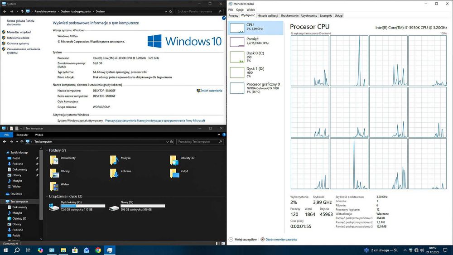Open Plik tab in File Explorer ribbon
The width and height of the screenshot is (453, 255).
click(6, 135)
